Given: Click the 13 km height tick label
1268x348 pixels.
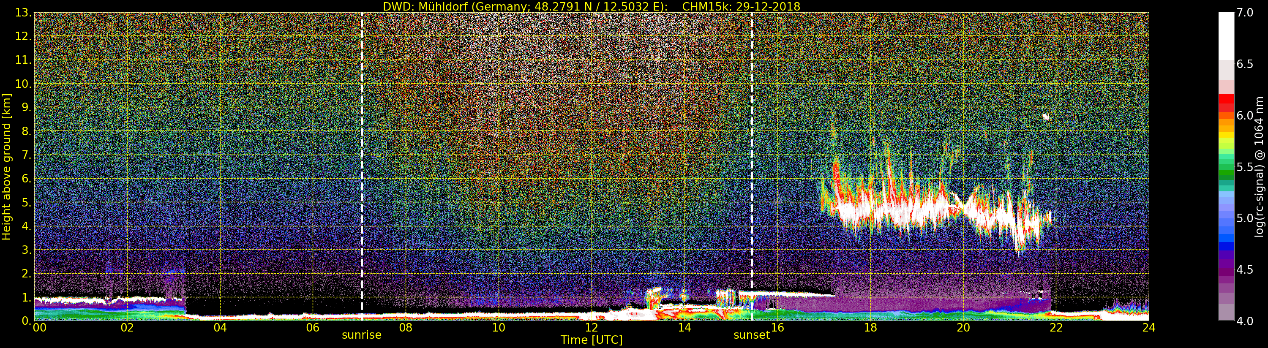Looking at the screenshot, I should (23, 13).
